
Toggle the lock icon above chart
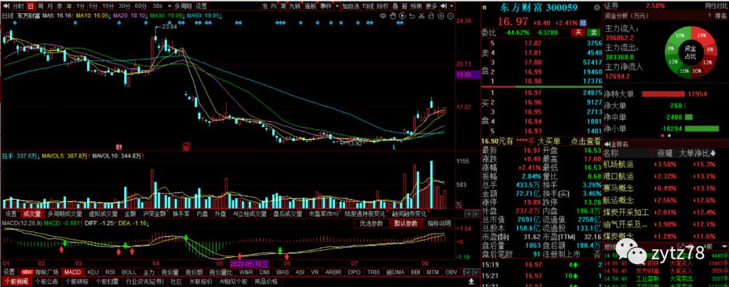(x=431, y=16)
